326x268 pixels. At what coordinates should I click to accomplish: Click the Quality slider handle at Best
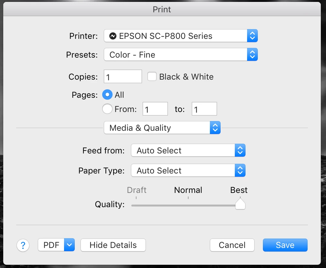coord(240,204)
